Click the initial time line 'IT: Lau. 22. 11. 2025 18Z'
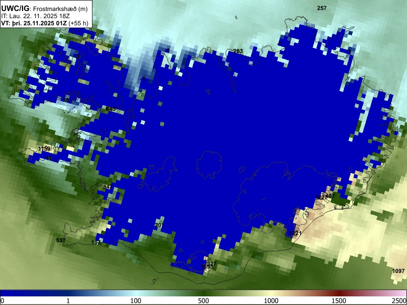 (x=35, y=16)
